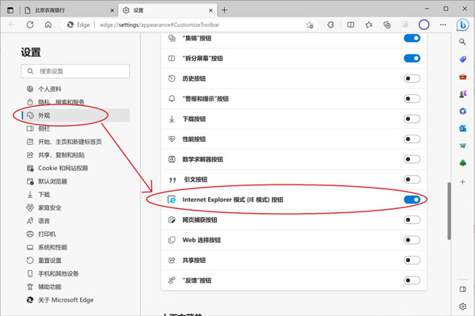This screenshot has height=316, width=475.
Task: Open Collections toolbar icon
Action: click(x=387, y=25)
